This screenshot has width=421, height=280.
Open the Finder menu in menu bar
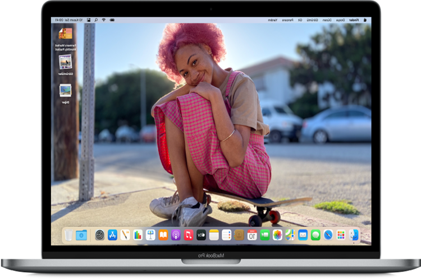click(x=354, y=20)
